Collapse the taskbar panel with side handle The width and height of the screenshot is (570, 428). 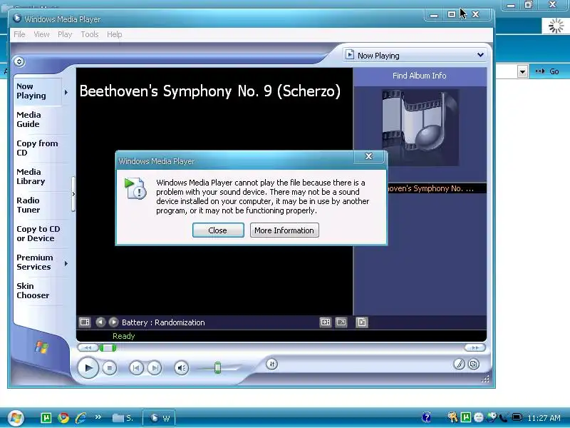pos(73,194)
